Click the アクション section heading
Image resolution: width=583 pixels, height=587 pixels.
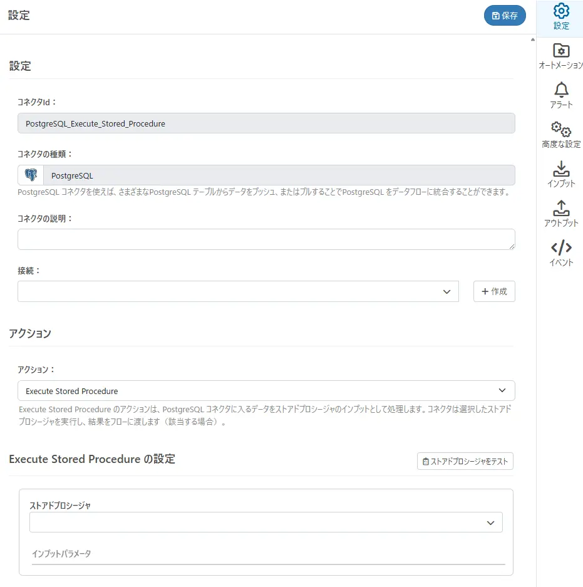(30, 333)
